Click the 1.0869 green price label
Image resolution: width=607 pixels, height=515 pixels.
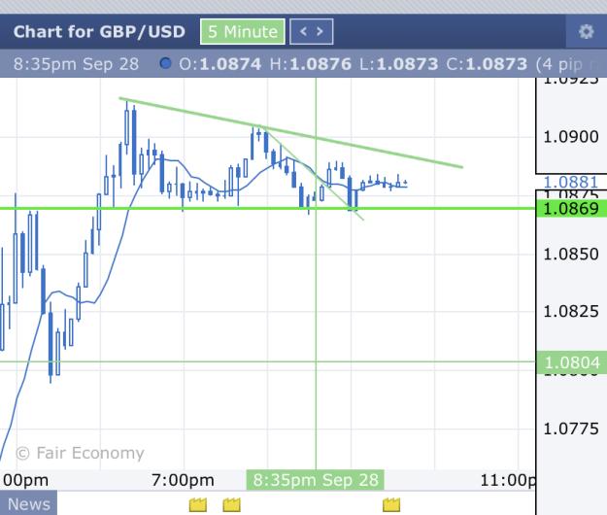coord(571,209)
